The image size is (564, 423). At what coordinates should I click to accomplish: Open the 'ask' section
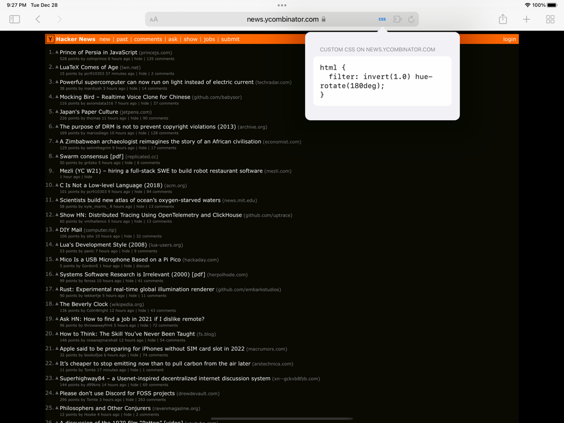pyautogui.click(x=173, y=39)
